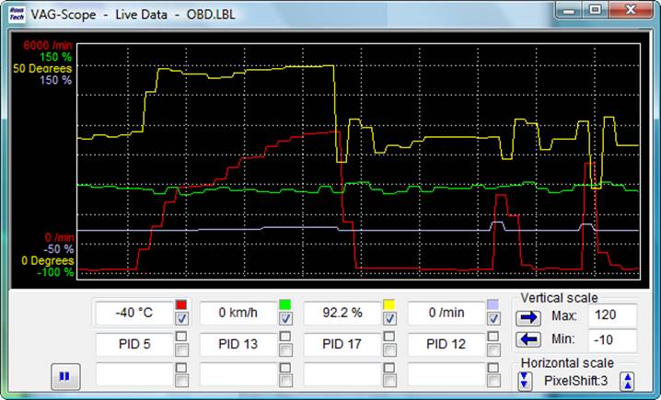Click the lavender trace color swatch
The image size is (661, 400).
493,304
